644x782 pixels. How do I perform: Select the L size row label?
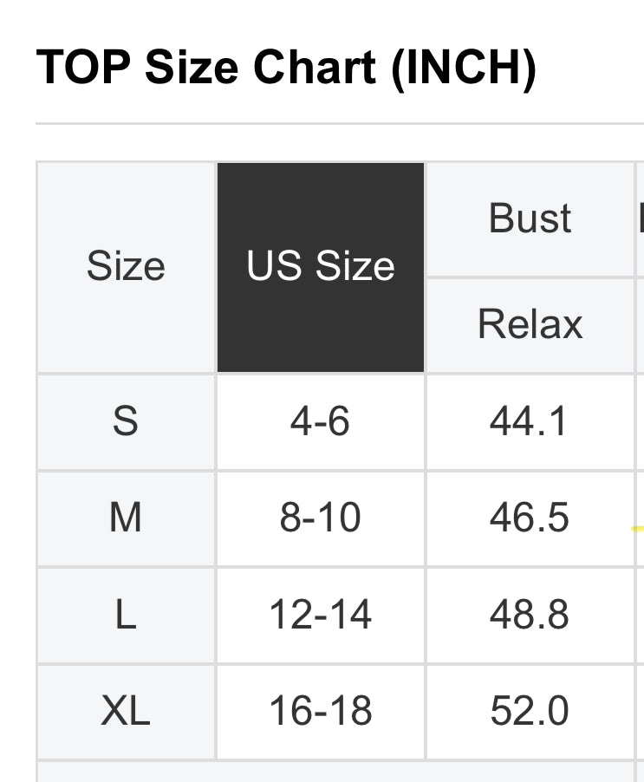[x=126, y=616]
